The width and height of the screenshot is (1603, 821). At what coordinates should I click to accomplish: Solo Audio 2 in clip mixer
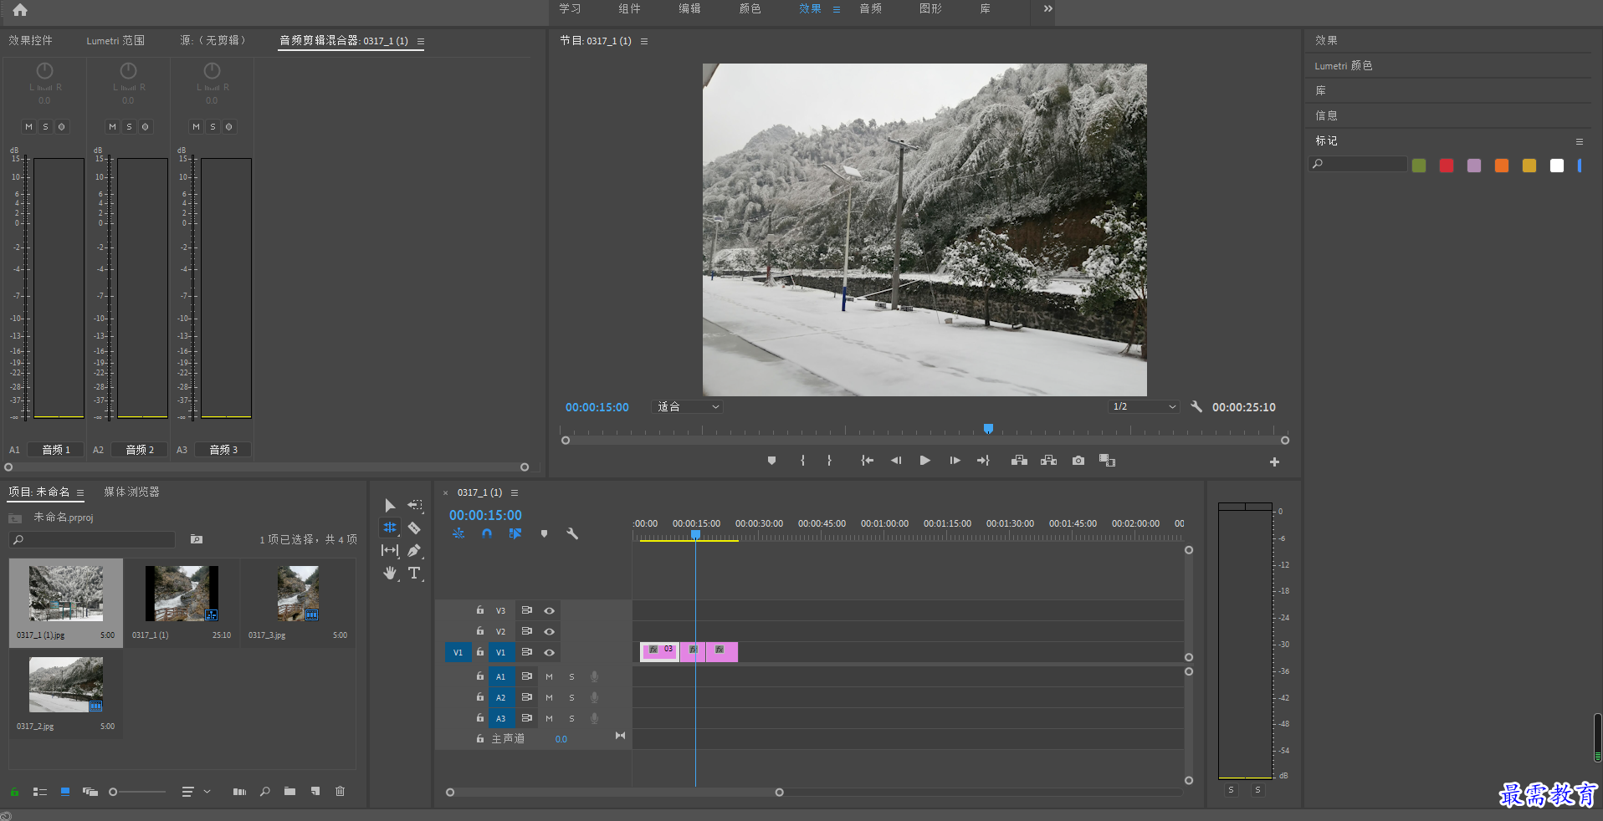pos(129,127)
